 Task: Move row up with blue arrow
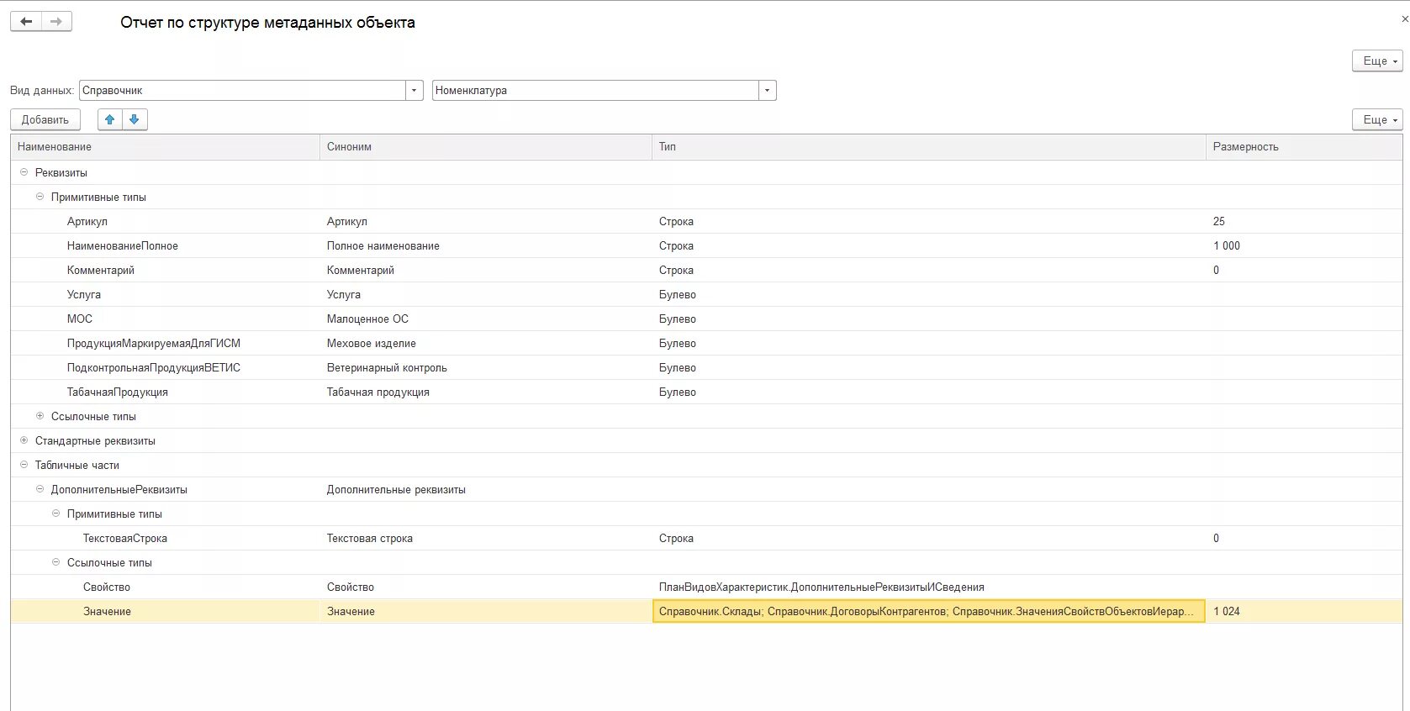coord(109,119)
